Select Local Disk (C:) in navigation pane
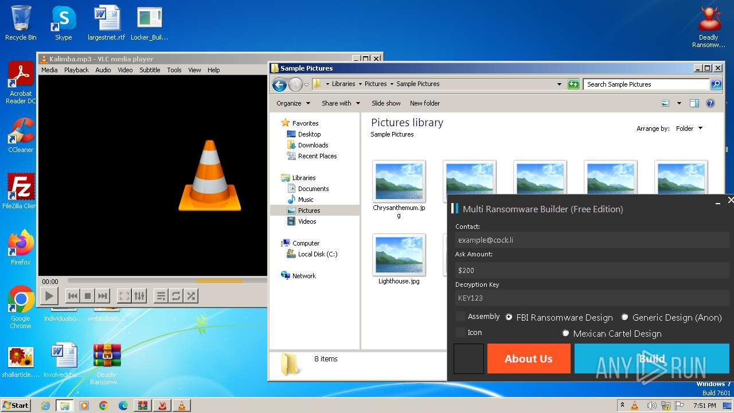This screenshot has width=734, height=413. click(x=318, y=254)
